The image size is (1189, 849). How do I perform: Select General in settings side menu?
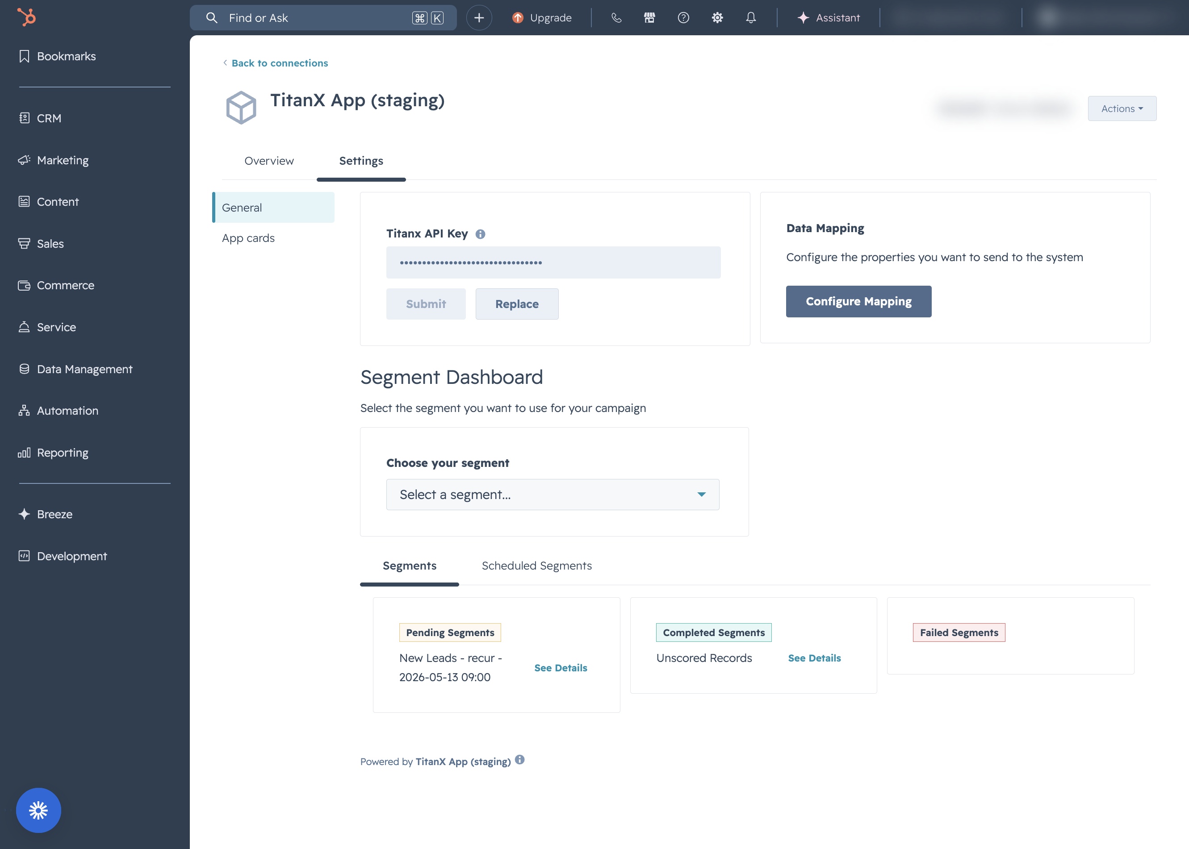tap(274, 208)
